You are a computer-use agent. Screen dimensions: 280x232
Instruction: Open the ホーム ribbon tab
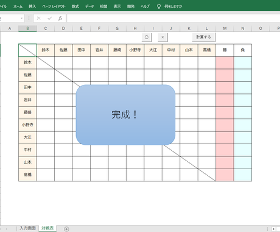(x=18, y=6)
